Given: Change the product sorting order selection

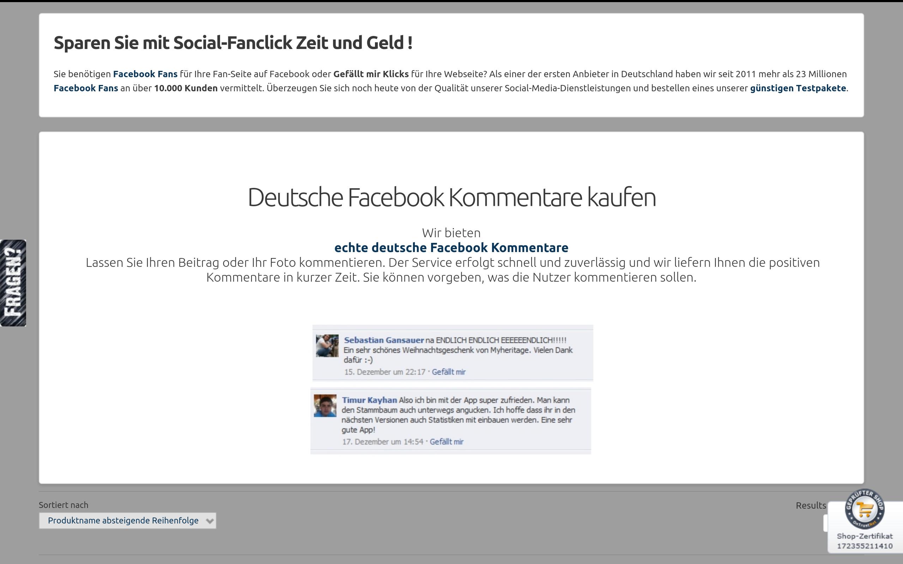Looking at the screenshot, I should (x=127, y=520).
